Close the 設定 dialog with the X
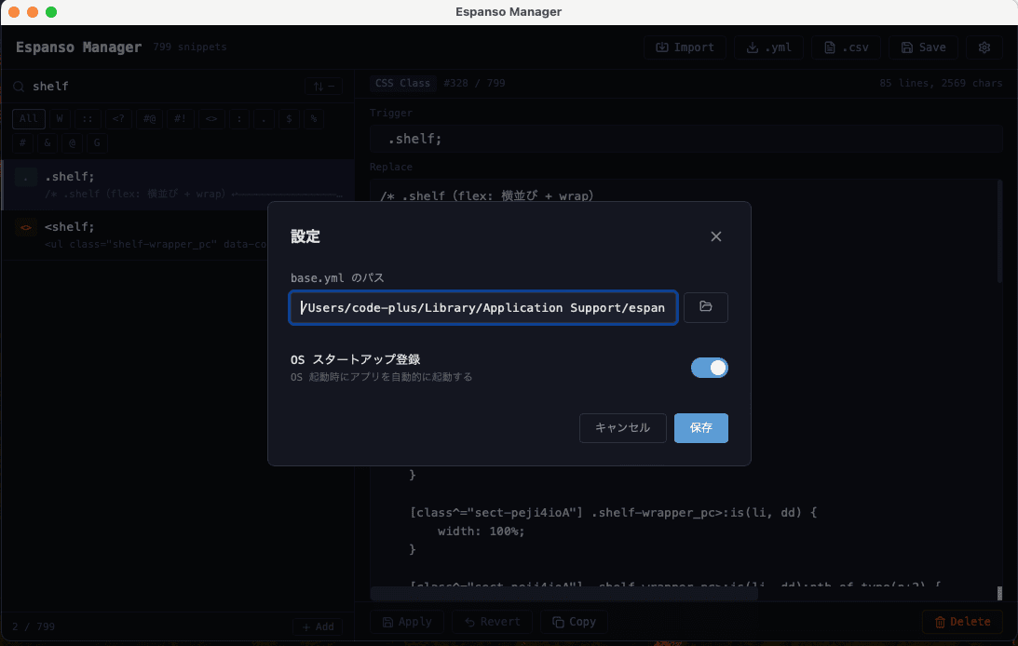Screen dimensions: 1018x646 point(715,236)
